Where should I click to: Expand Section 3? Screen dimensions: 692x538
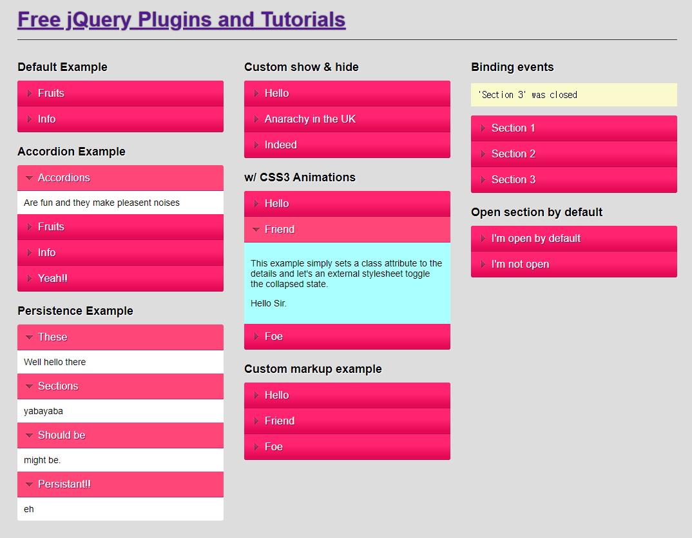pos(574,180)
